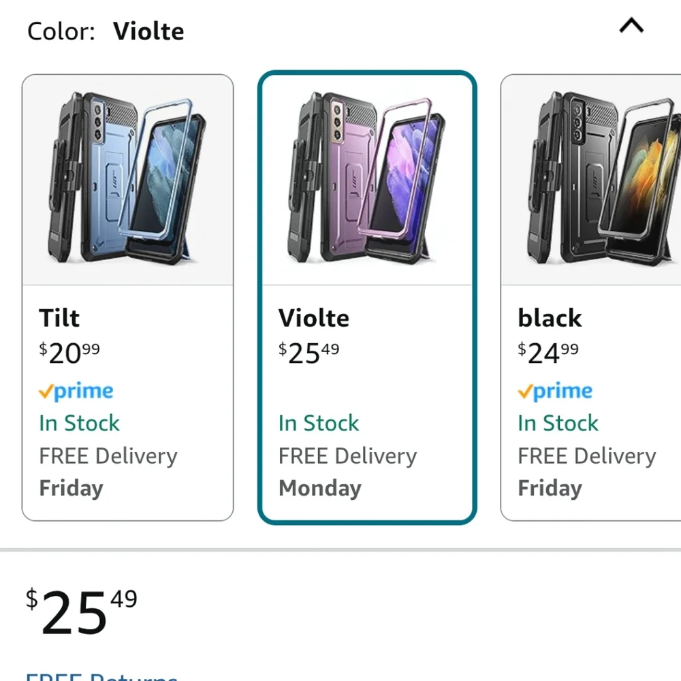Click the black color name label
Viewport: 681px width, 681px height.
pos(550,318)
